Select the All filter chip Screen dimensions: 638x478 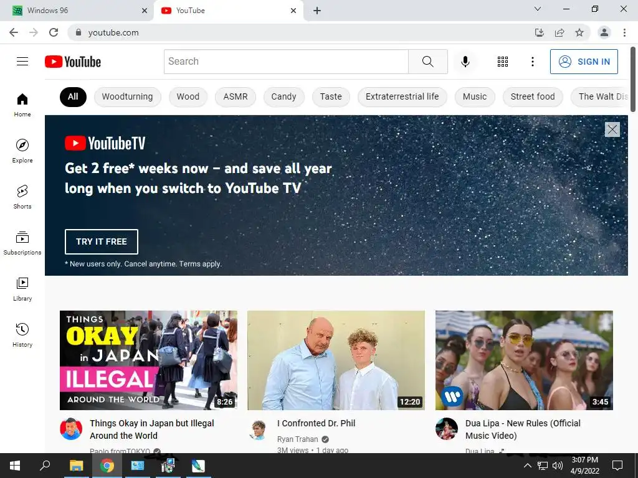(73, 96)
